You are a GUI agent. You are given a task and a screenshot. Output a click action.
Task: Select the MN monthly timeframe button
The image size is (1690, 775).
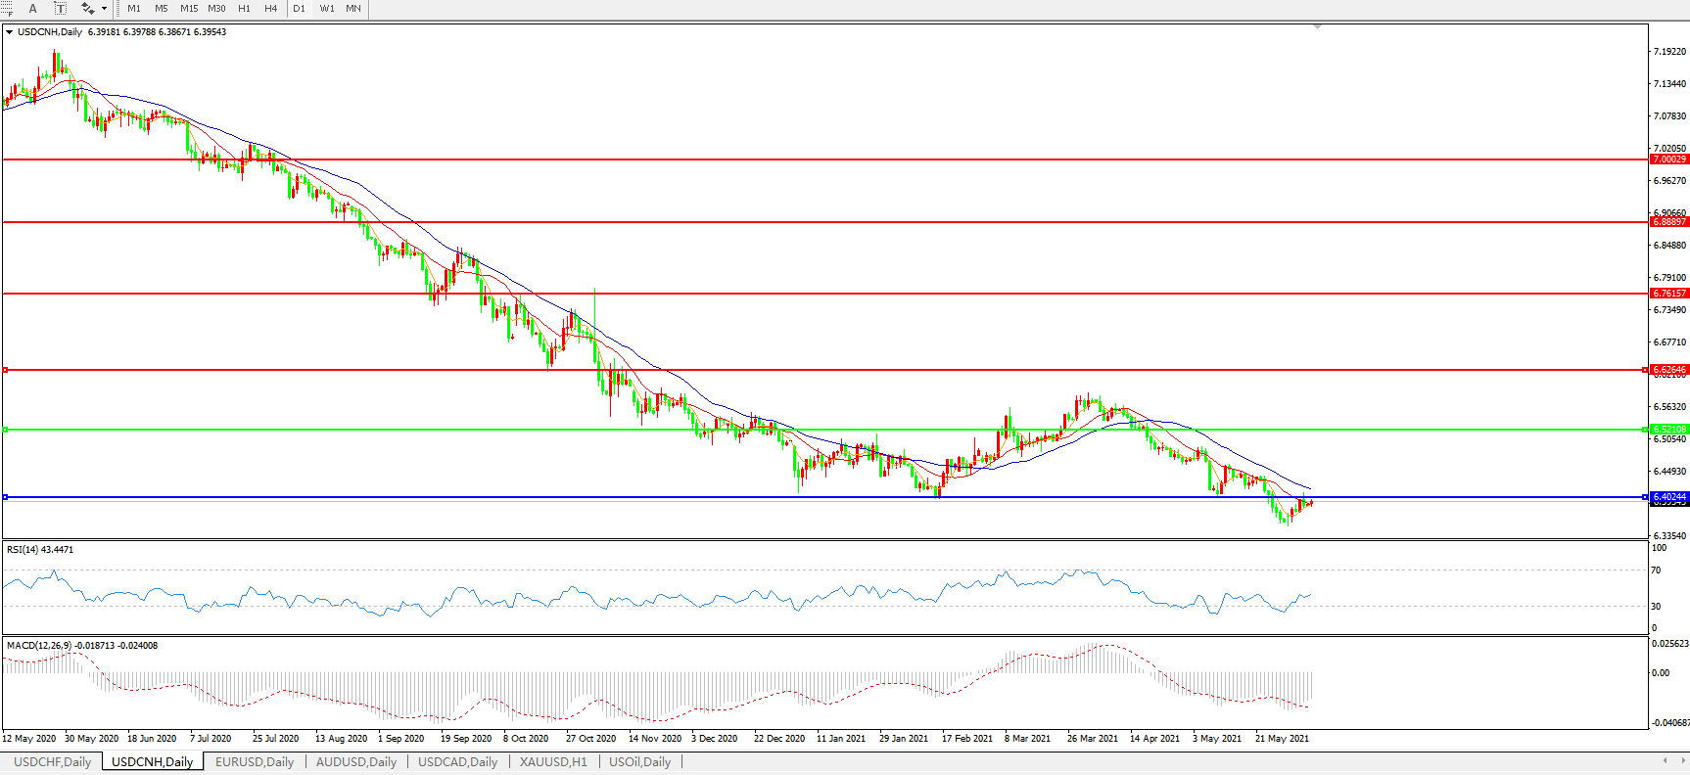click(x=353, y=9)
